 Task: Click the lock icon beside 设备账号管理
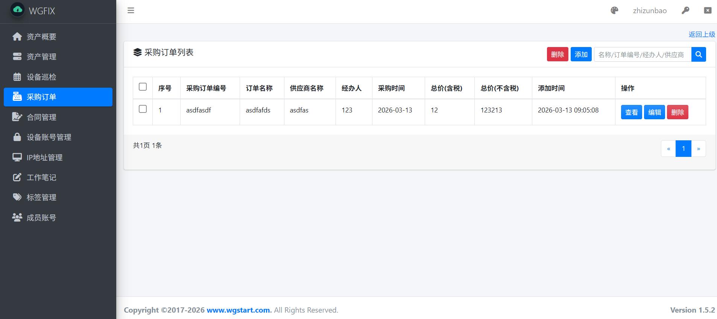click(x=17, y=137)
